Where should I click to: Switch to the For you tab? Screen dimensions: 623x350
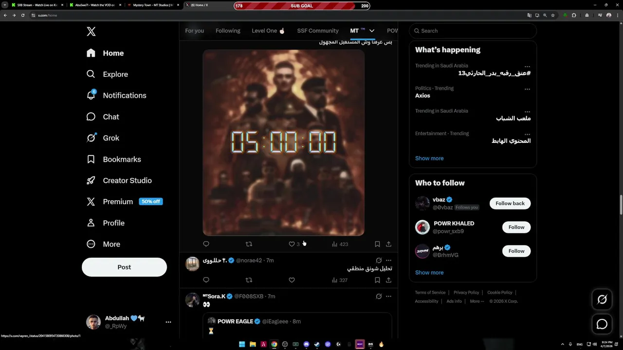pyautogui.click(x=194, y=31)
